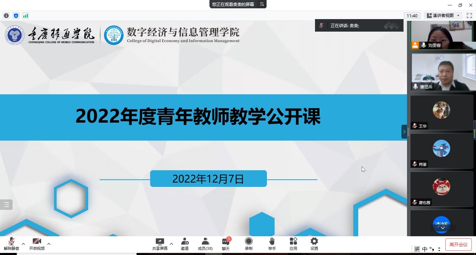Screen dimensions: 476x255
Task: Collapse the participant video side panel
Action: click(404, 132)
